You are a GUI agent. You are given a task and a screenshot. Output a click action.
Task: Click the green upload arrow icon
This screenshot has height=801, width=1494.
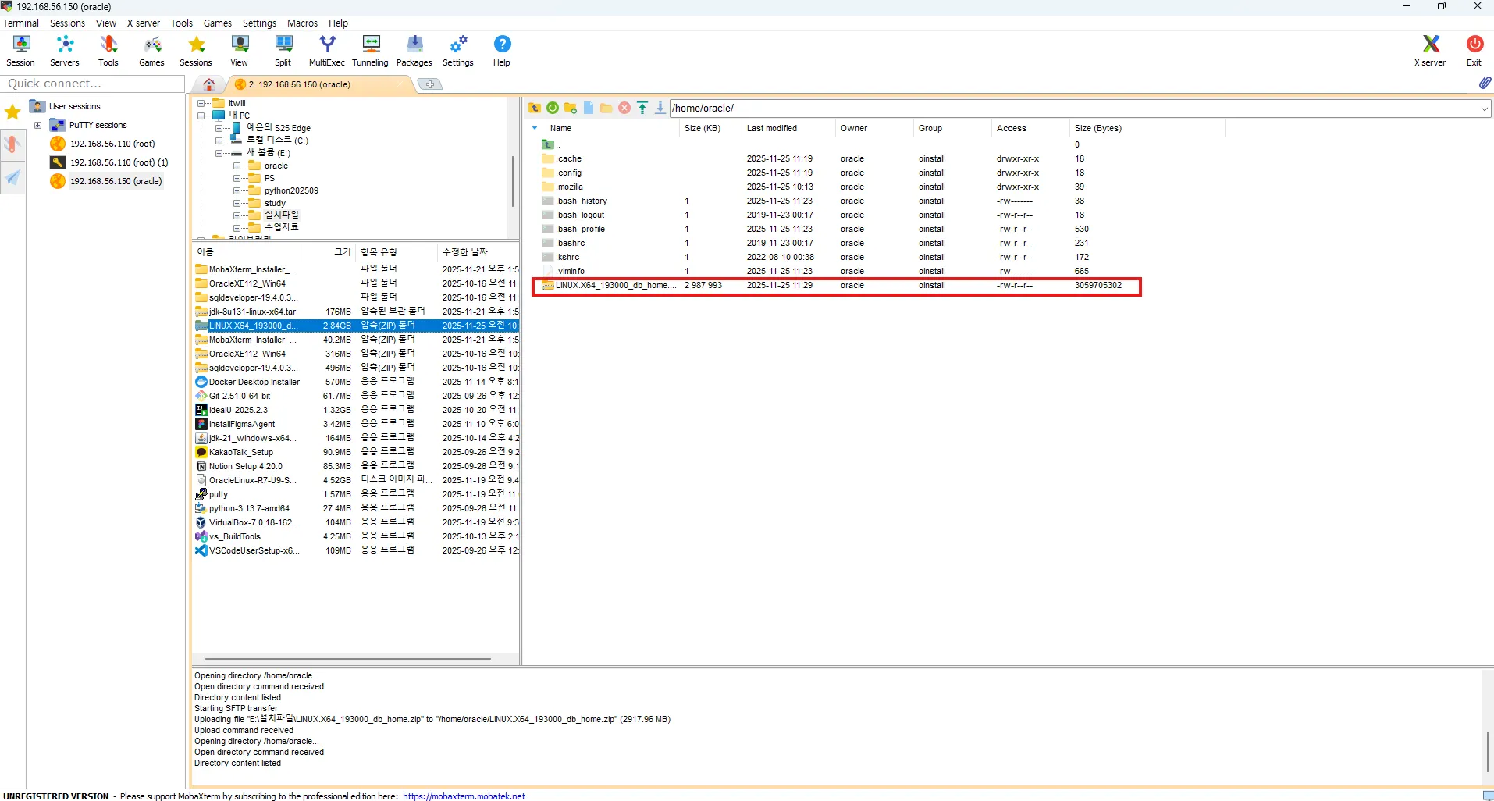pos(642,108)
